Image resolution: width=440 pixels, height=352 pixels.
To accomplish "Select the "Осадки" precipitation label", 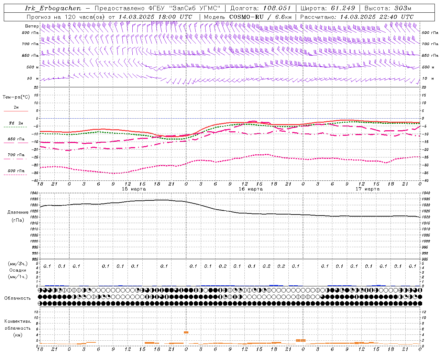I will click(x=18, y=270).
